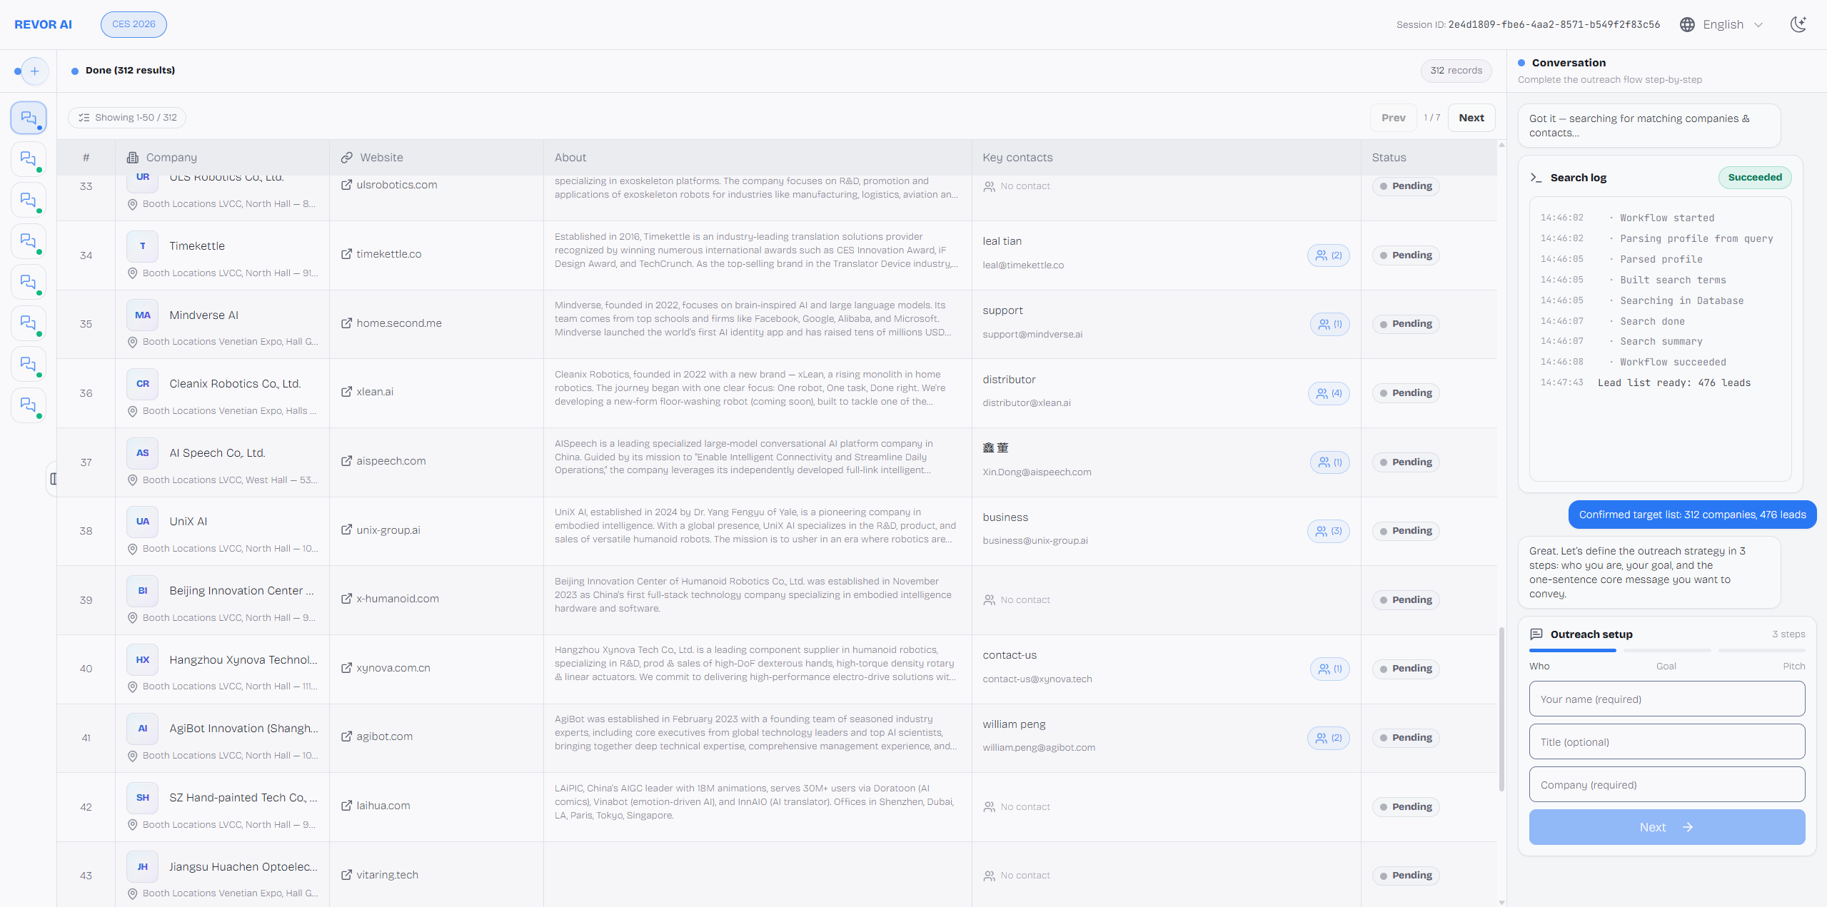The width and height of the screenshot is (1827, 907).
Task: Expand UniX AI's contact count dropdown
Action: click(x=1327, y=531)
